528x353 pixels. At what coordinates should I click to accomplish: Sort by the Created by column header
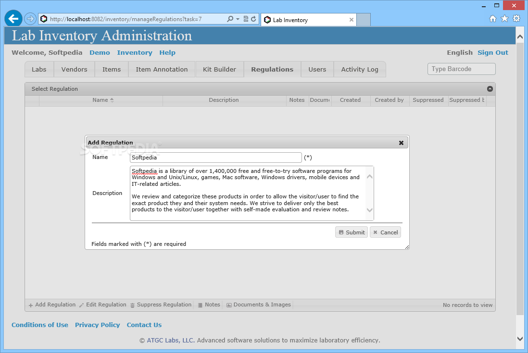pyautogui.click(x=389, y=100)
